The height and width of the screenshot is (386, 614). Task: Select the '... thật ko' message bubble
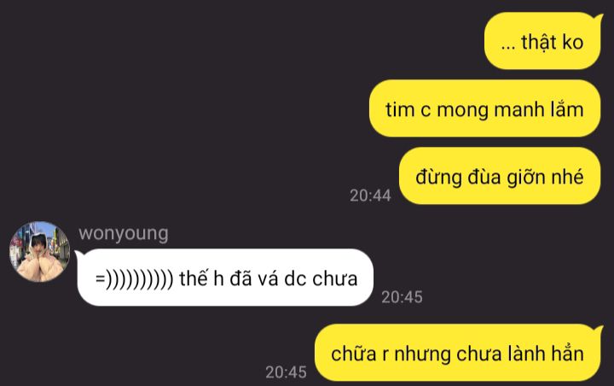543,41
